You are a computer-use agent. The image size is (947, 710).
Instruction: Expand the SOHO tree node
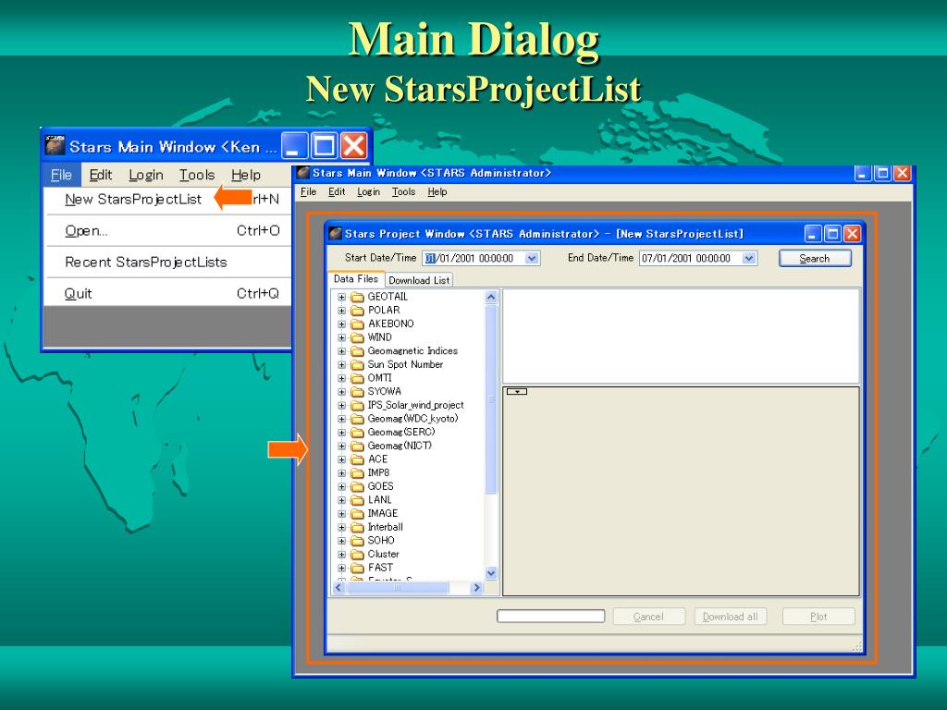click(341, 541)
